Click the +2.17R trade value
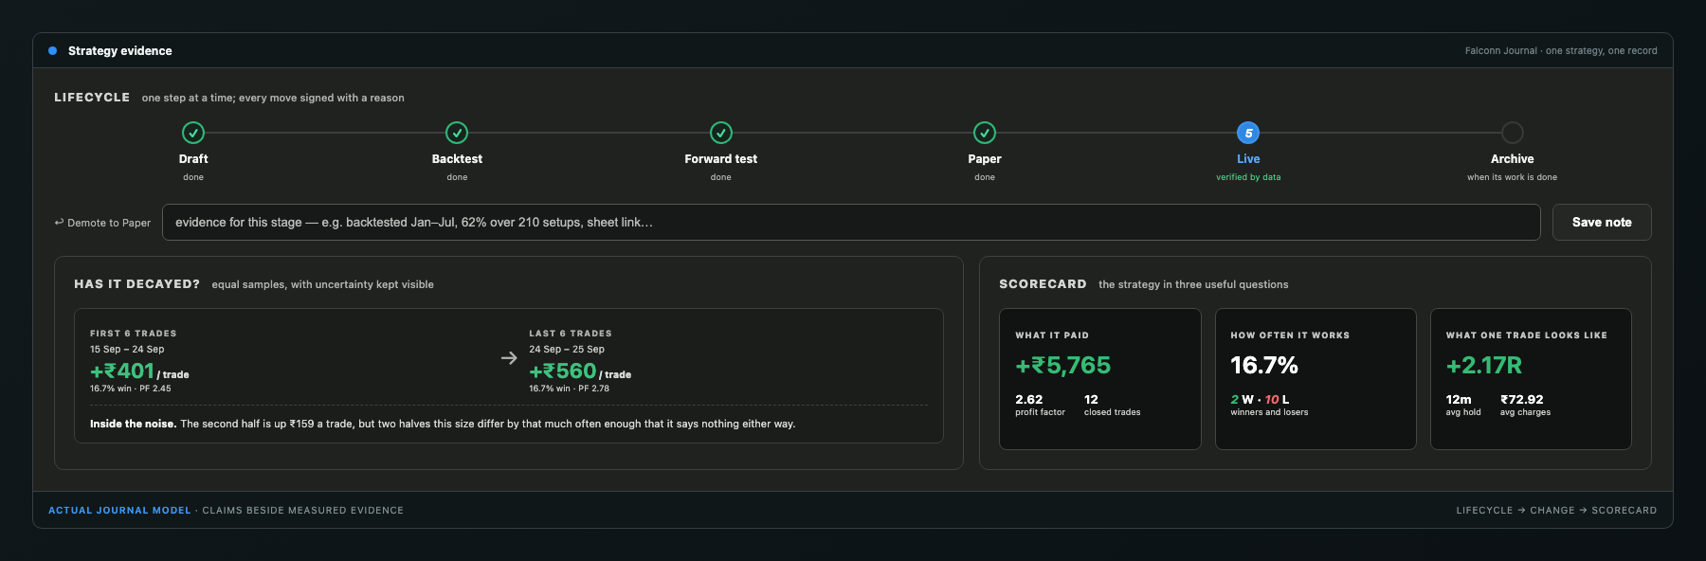The width and height of the screenshot is (1706, 561). point(1484,366)
